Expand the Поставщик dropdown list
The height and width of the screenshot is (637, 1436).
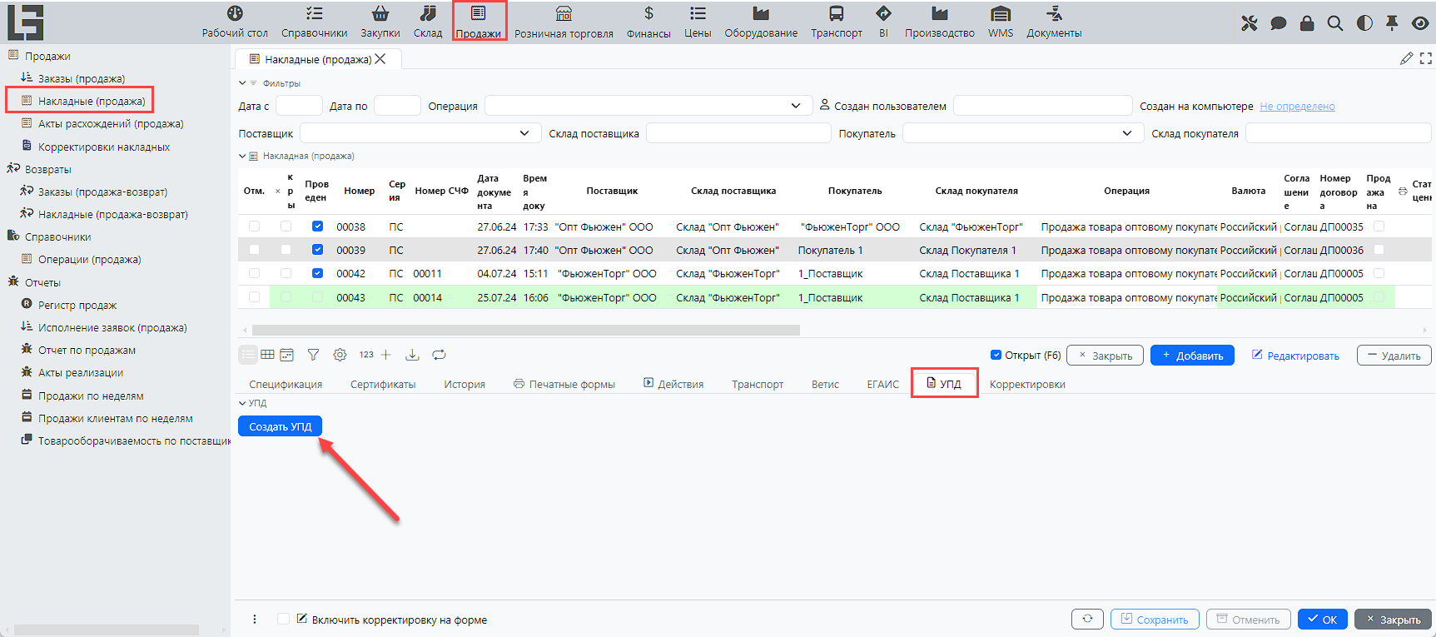[524, 133]
